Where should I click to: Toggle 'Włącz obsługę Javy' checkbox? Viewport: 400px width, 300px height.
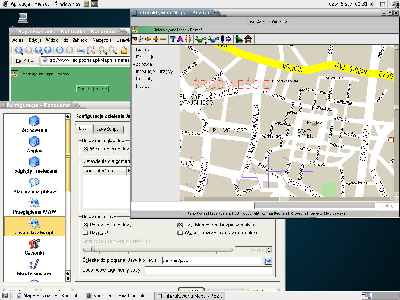coord(85,149)
